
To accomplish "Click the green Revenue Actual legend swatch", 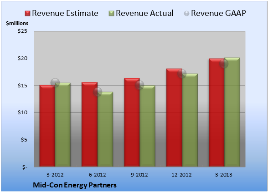I will point(111,13).
